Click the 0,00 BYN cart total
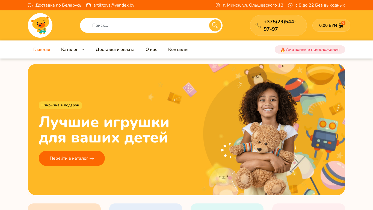 [328, 25]
